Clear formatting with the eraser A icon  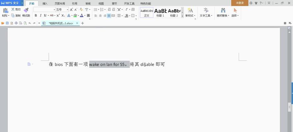click(x=81, y=9)
